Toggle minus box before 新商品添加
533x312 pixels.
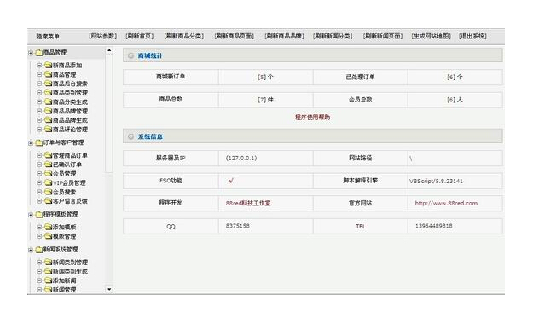click(x=39, y=65)
